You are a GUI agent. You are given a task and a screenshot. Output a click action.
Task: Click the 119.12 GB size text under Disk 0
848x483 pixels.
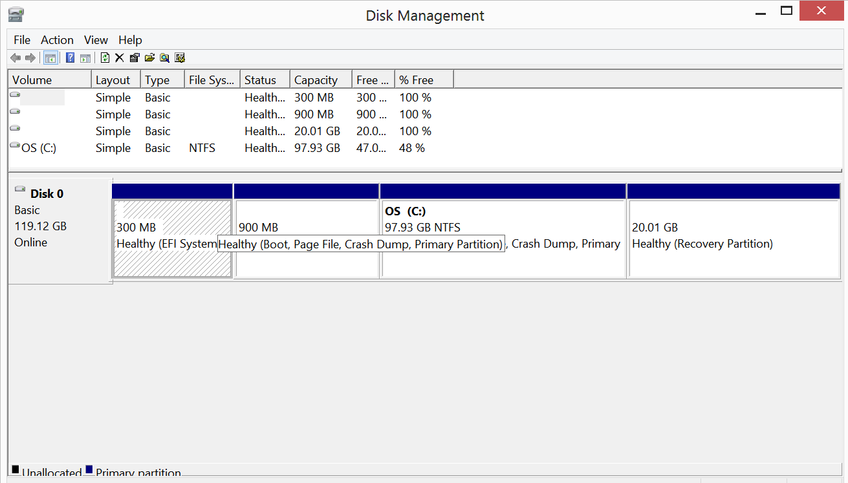40,226
